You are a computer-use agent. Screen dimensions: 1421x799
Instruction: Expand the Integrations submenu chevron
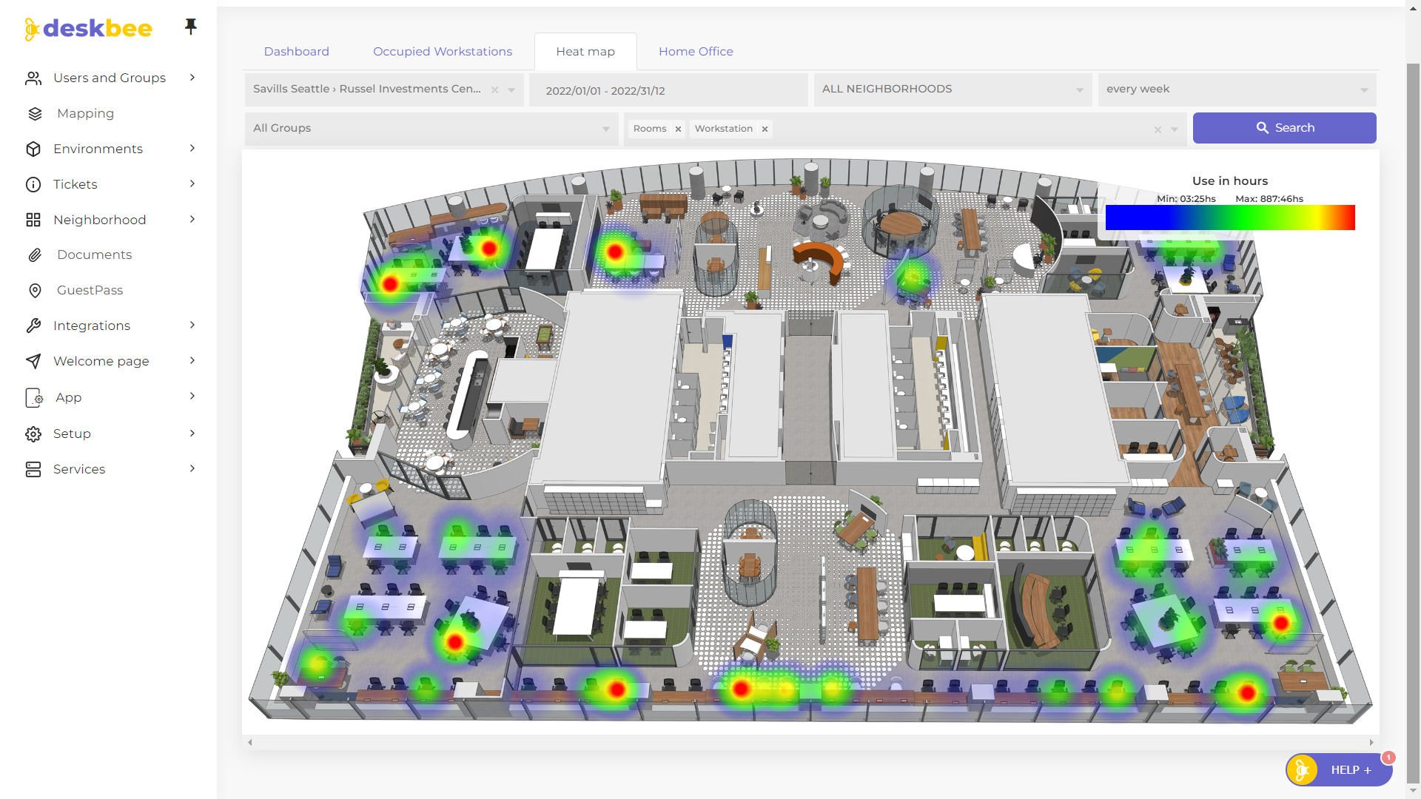192,325
